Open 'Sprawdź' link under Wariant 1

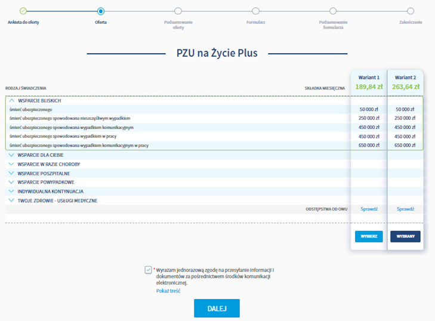point(369,209)
